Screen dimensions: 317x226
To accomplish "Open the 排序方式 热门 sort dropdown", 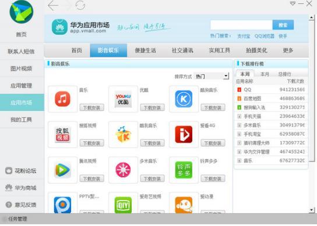I will click(x=211, y=76).
